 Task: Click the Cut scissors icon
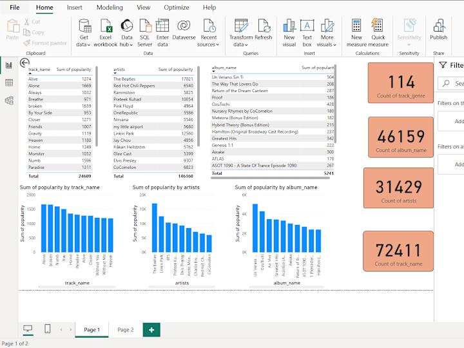point(27,22)
